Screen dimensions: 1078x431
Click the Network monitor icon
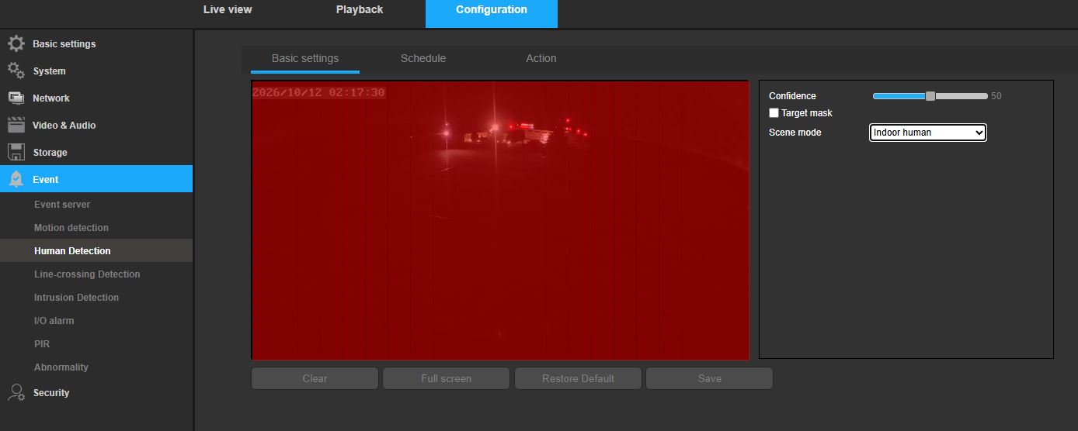tap(16, 98)
